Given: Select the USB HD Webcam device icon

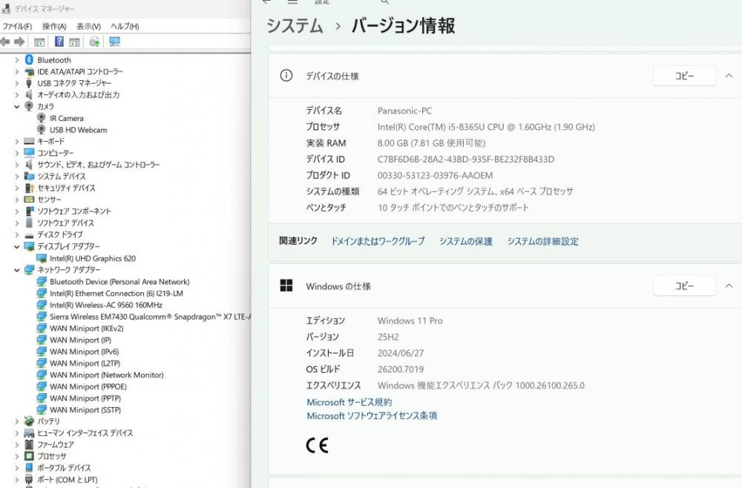Looking at the screenshot, I should (x=41, y=130).
